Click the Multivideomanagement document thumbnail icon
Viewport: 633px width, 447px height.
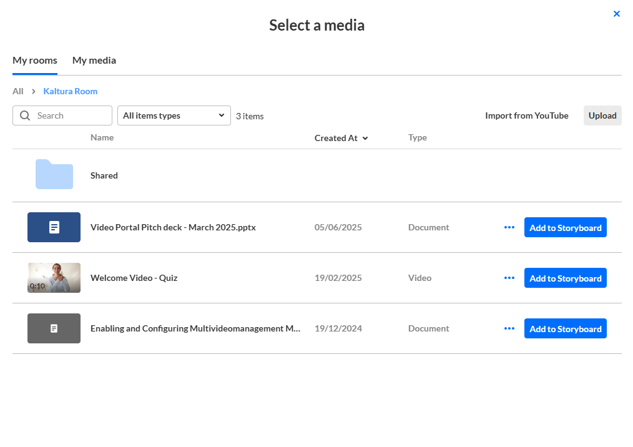tap(54, 328)
